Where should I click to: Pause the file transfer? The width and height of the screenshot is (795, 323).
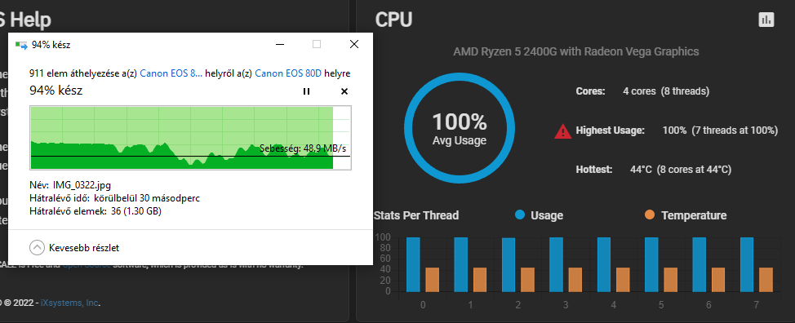pos(306,91)
